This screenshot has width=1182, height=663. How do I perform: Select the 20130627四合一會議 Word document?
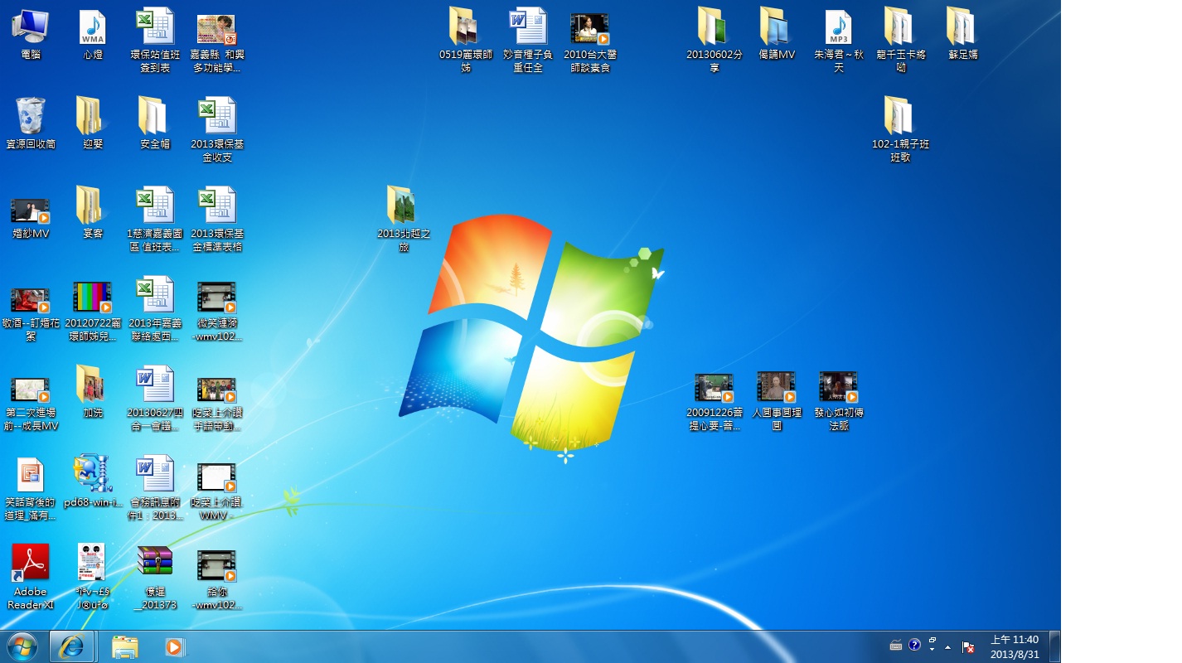[155, 398]
